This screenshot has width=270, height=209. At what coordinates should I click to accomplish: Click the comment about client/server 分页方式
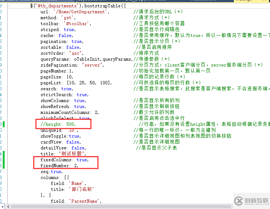tap(198, 65)
